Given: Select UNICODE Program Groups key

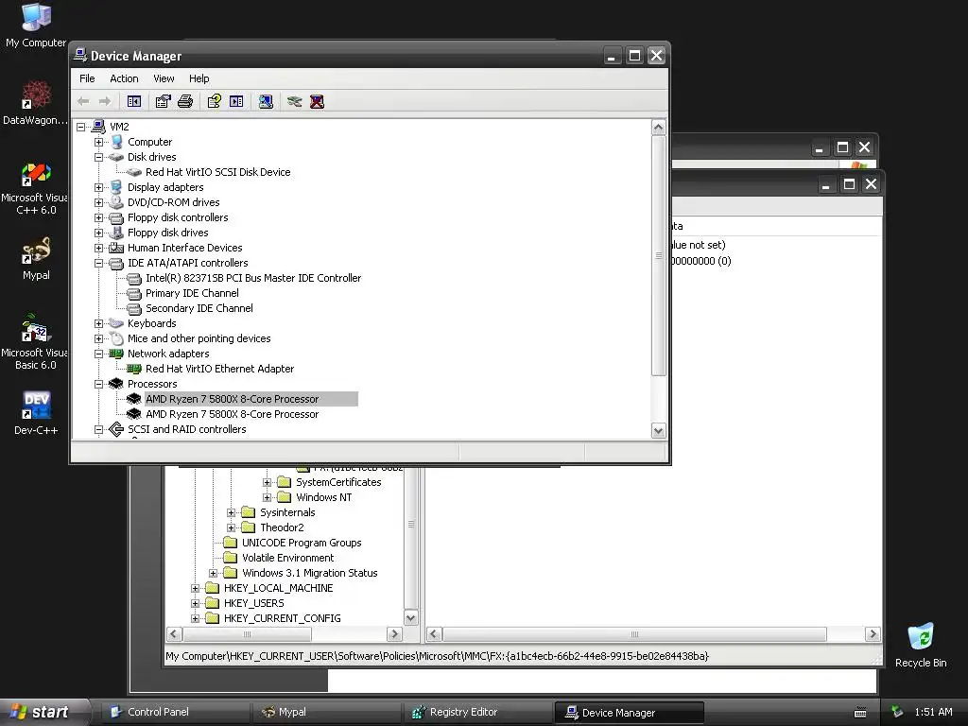Looking at the screenshot, I should (302, 543).
